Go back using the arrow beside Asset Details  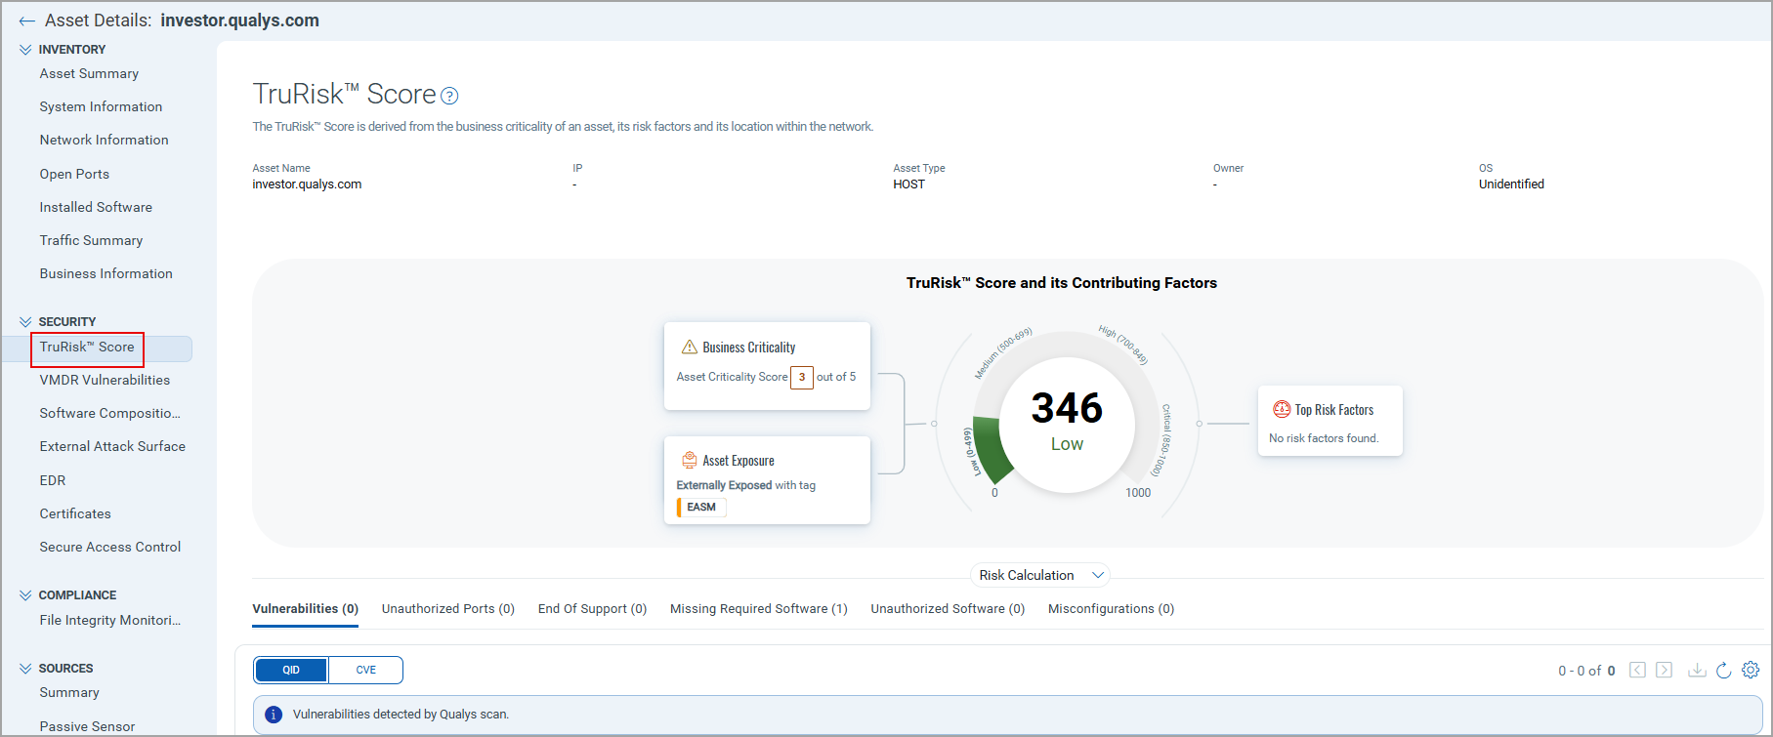[26, 20]
